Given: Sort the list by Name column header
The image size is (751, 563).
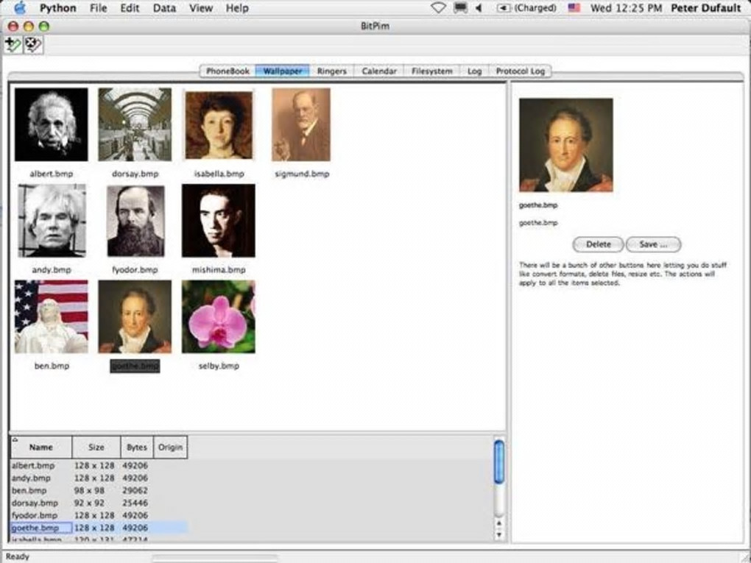Looking at the screenshot, I should (41, 447).
